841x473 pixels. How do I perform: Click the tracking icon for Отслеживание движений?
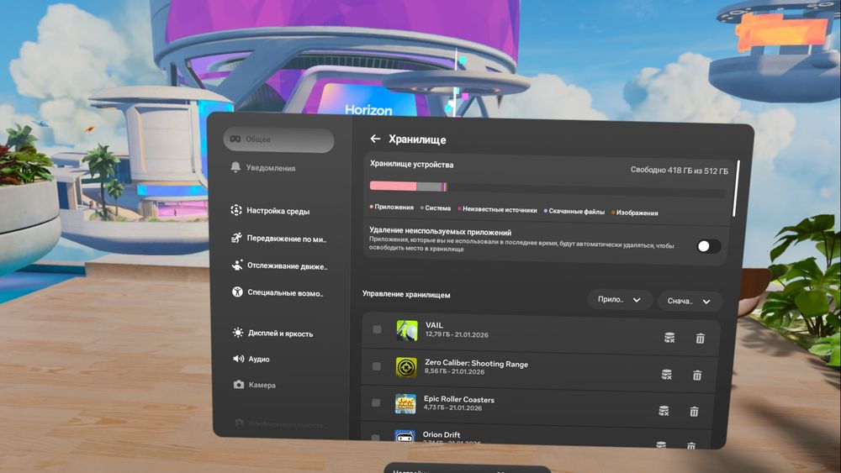(x=237, y=265)
